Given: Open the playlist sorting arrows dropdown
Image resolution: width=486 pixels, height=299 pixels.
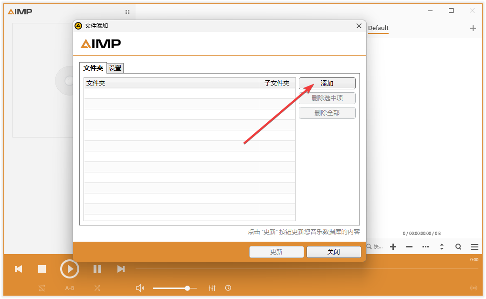Looking at the screenshot, I should pos(442,246).
